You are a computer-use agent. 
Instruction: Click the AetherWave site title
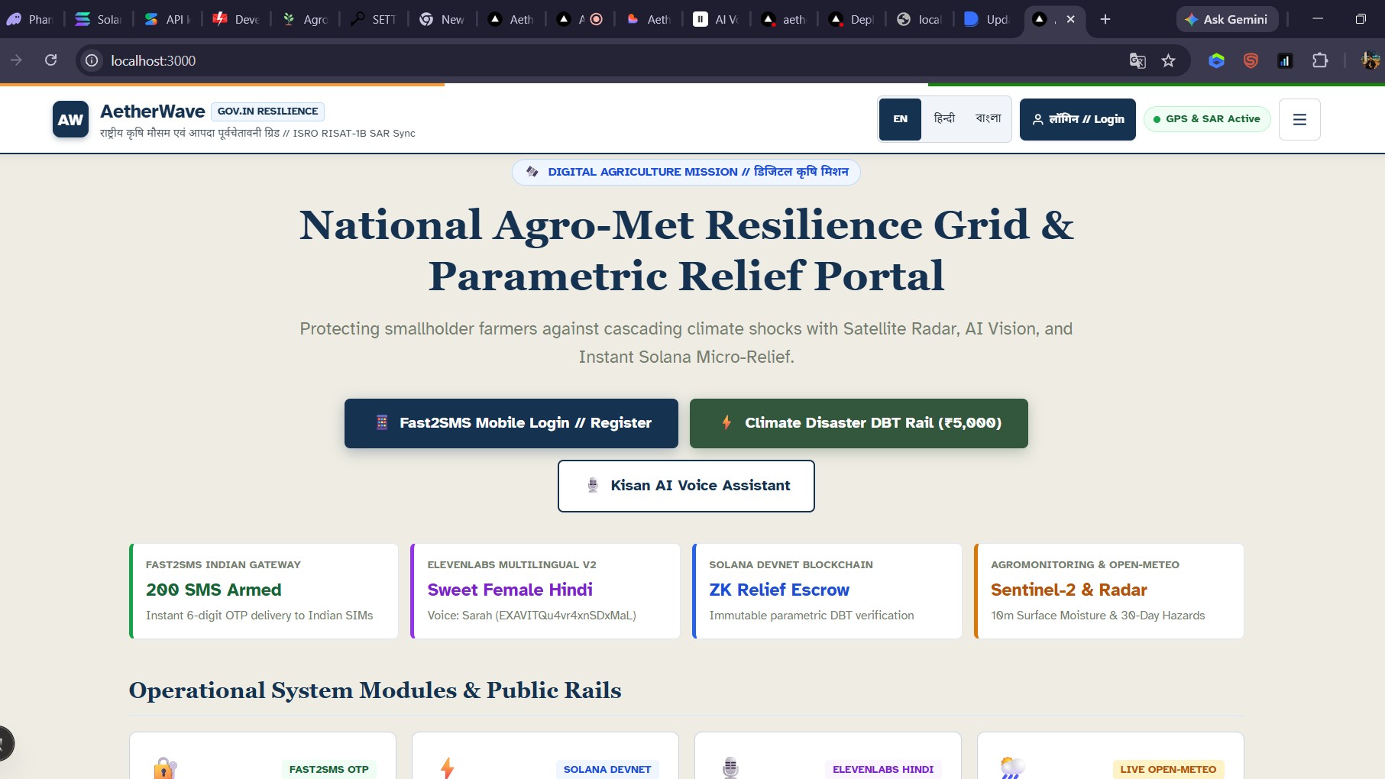coord(153,112)
